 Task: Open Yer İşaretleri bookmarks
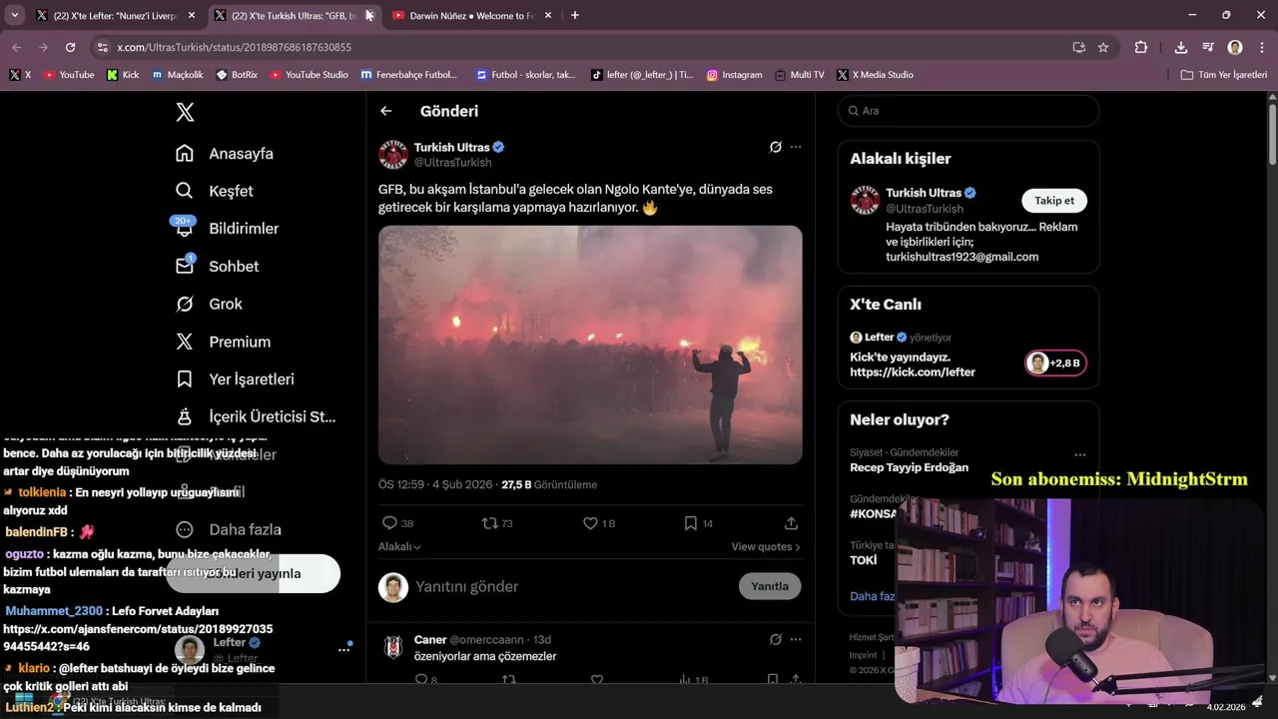click(236, 379)
